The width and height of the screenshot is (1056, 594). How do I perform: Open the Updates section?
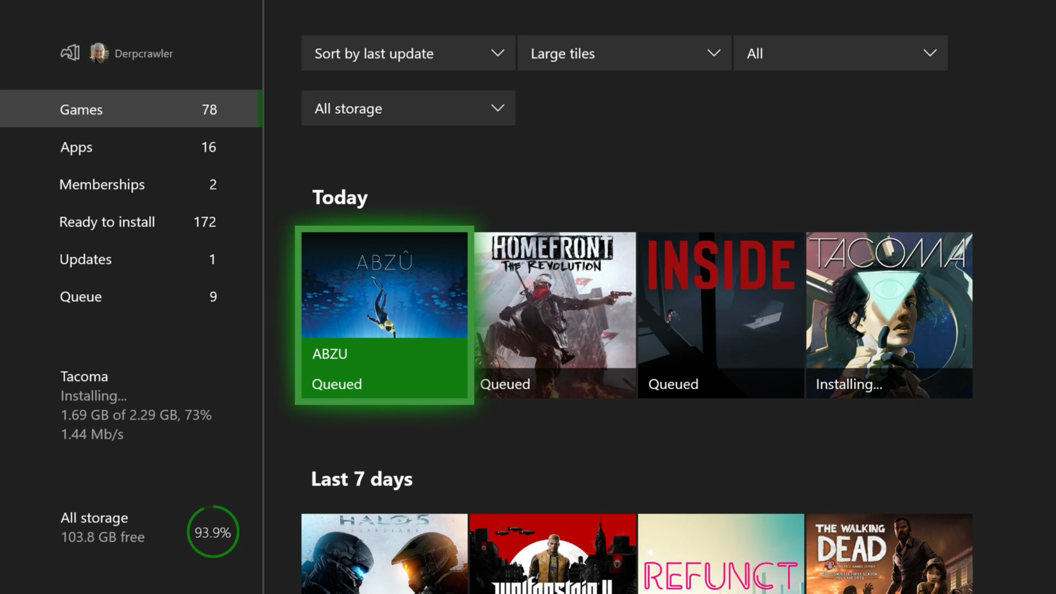point(131,259)
